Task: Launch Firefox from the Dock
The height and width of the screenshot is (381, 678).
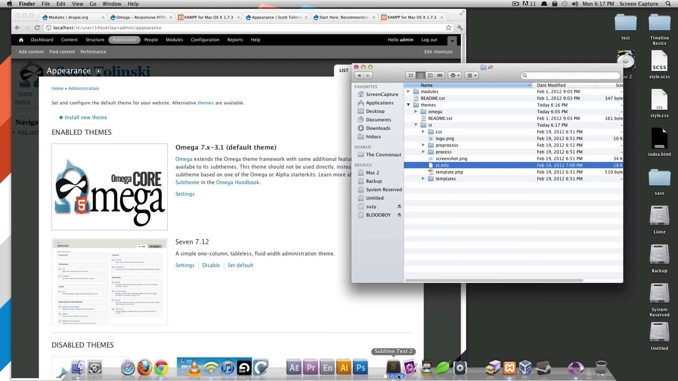Action: click(x=145, y=367)
